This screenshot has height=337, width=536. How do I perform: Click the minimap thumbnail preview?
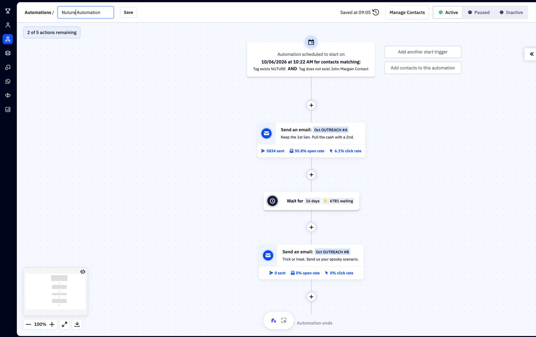pos(56,292)
